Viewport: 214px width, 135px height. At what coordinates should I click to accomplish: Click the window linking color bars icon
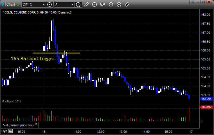4,4
